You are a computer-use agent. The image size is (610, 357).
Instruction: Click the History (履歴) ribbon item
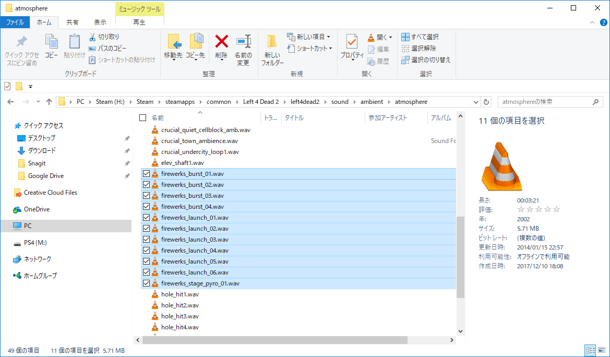coord(378,61)
